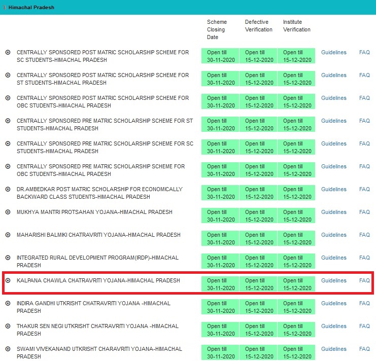Screen dimensions: 376x361
Task: Select 'MAHARISHI BALMIKI CHATRAVRITI YOJANA' scheme name
Action: (x=71, y=235)
